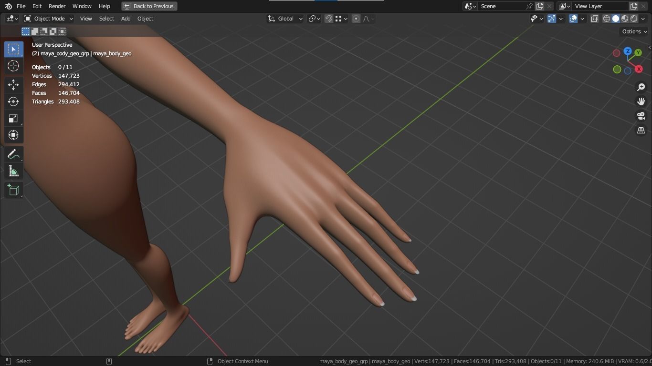Click the View Layer name field
The image size is (652, 366).
tap(600, 6)
